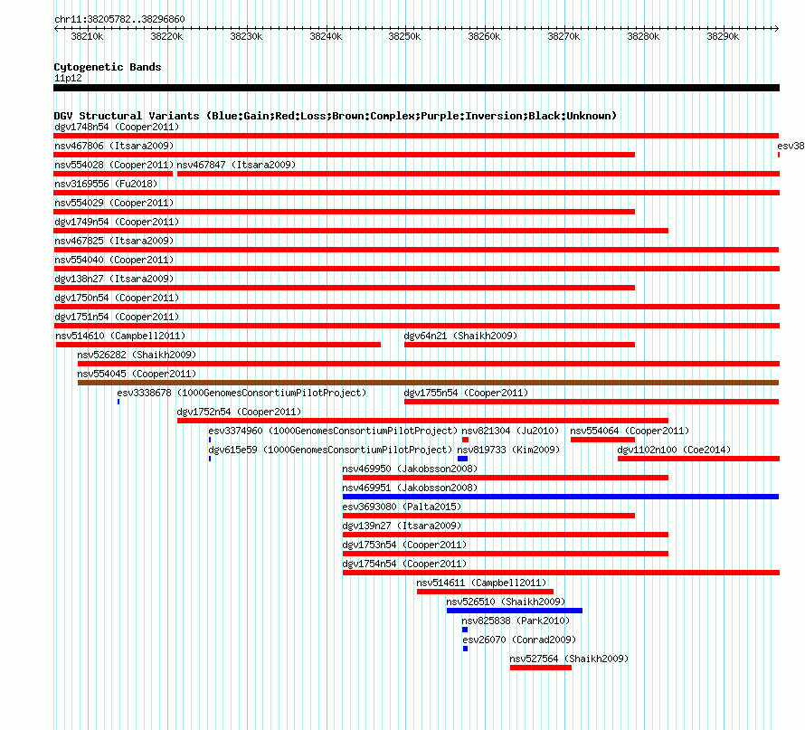Select dgv64n21 (Shaikh2009) label
Screen dimensions: 805x730
[460, 336]
